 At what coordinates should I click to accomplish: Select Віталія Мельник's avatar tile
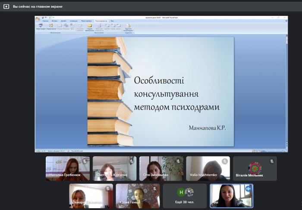255,169
